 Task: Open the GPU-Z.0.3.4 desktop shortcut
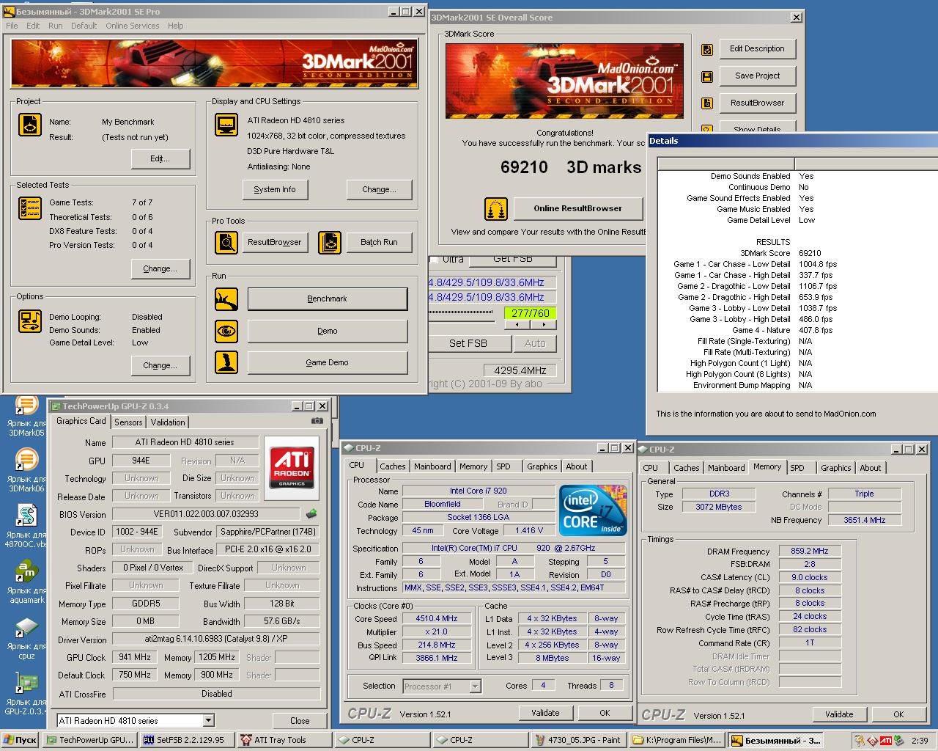(26, 693)
